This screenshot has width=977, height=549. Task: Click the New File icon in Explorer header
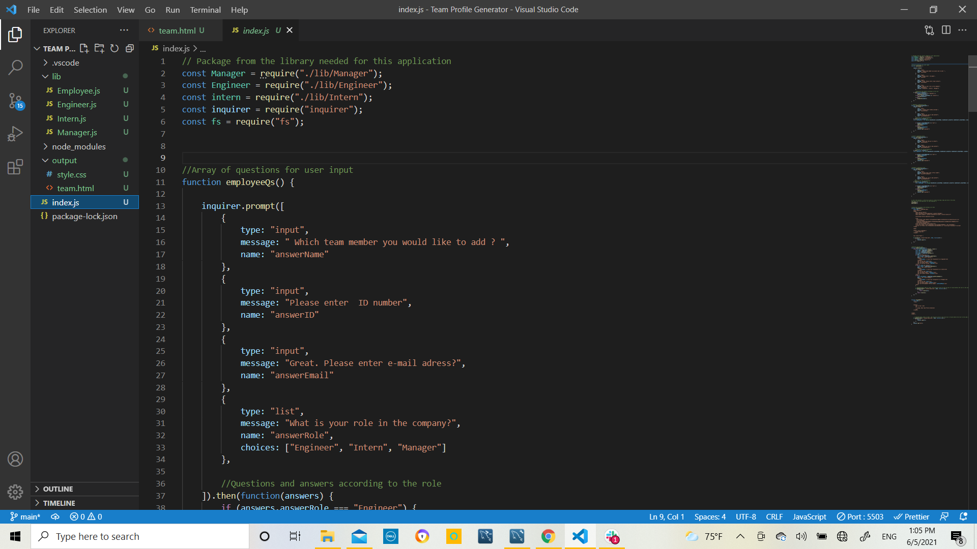[x=84, y=48]
